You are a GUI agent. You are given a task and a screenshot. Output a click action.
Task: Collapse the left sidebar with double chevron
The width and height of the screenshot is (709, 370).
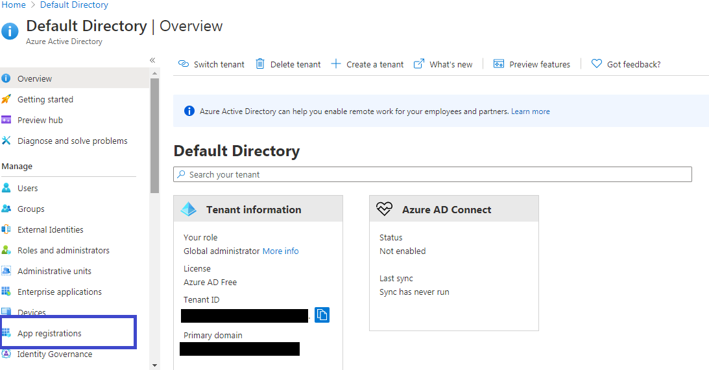(152, 60)
